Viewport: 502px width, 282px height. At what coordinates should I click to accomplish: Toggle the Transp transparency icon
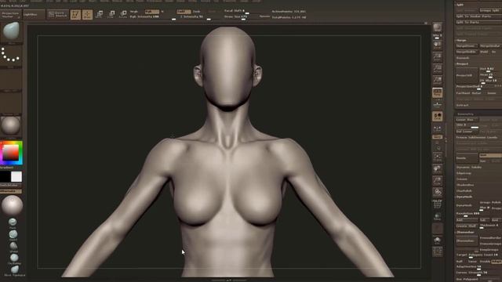pos(438,216)
